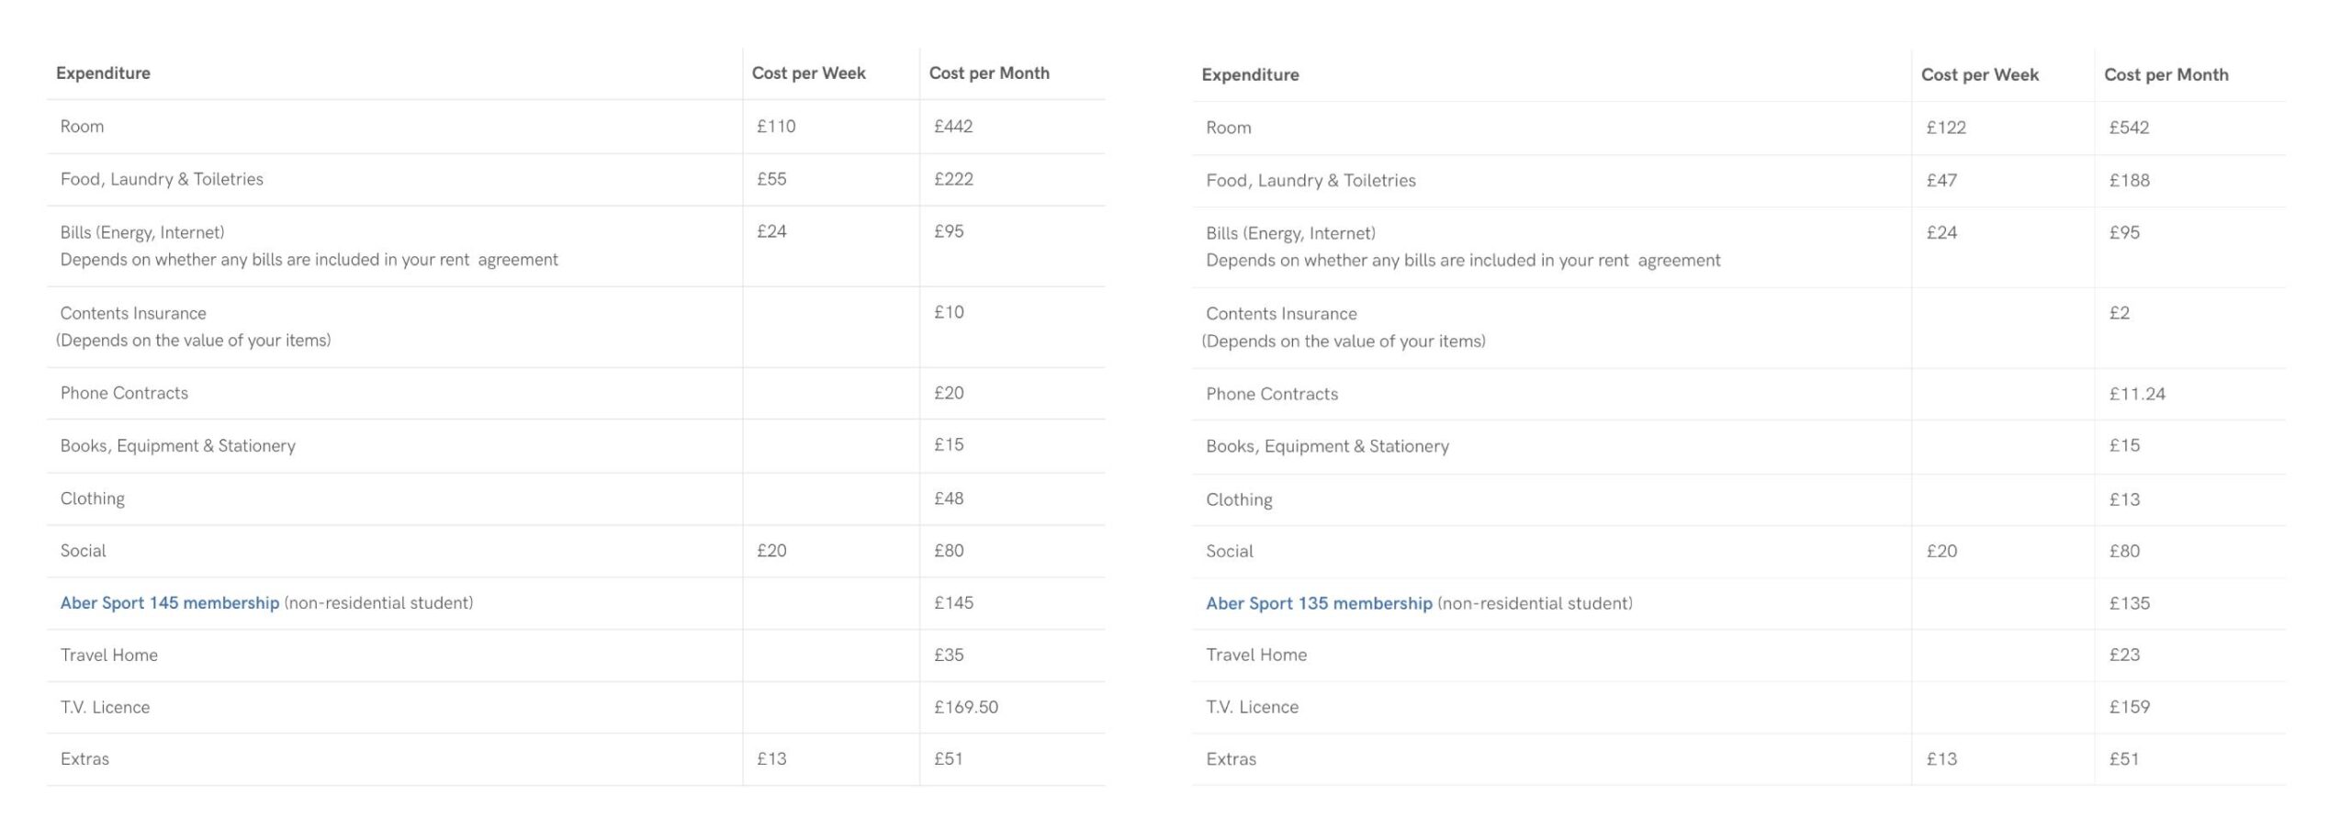2351x829 pixels.
Task: Click the £122 weekly room cost
Action: [x=1945, y=128]
